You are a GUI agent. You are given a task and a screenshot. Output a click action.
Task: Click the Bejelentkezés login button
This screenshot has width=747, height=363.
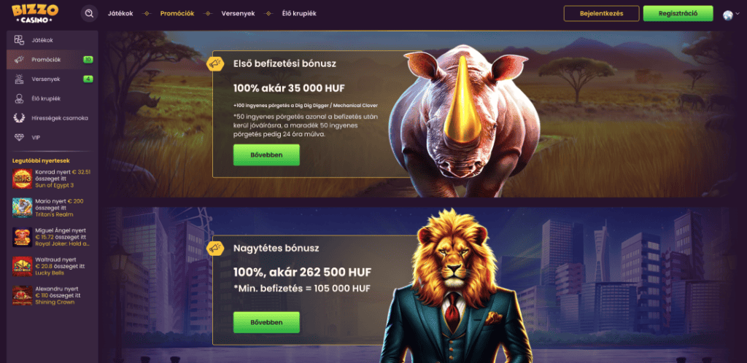(601, 13)
